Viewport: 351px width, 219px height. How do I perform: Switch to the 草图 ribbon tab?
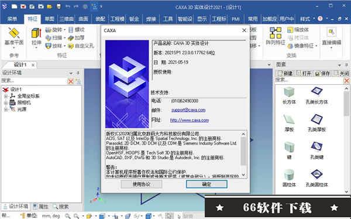click(50, 19)
